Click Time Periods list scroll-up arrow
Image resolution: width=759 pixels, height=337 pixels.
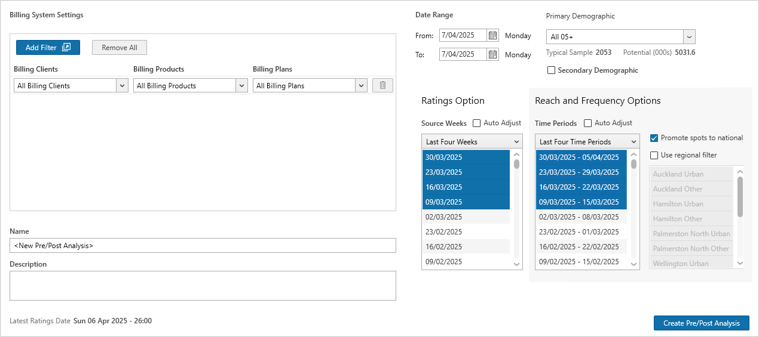(x=633, y=154)
